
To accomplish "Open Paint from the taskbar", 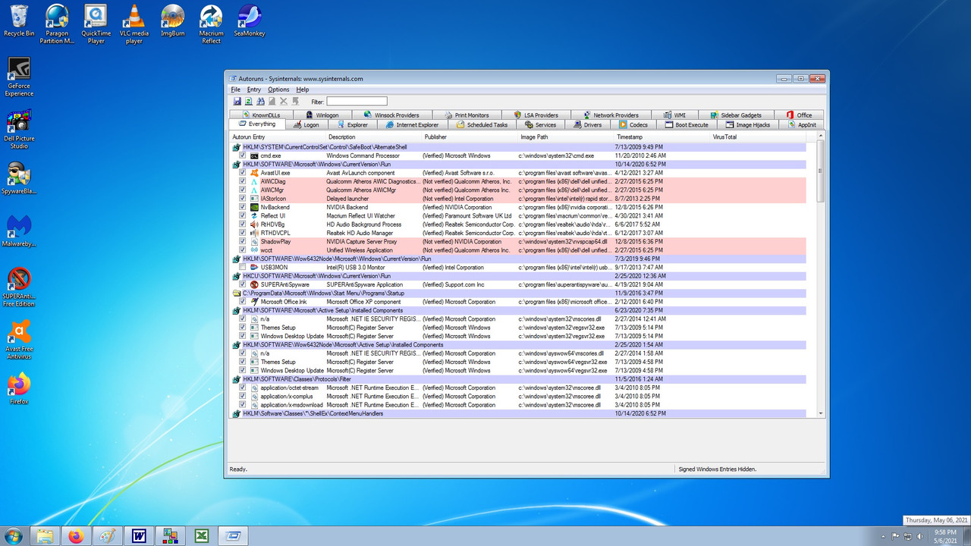I will 107,536.
